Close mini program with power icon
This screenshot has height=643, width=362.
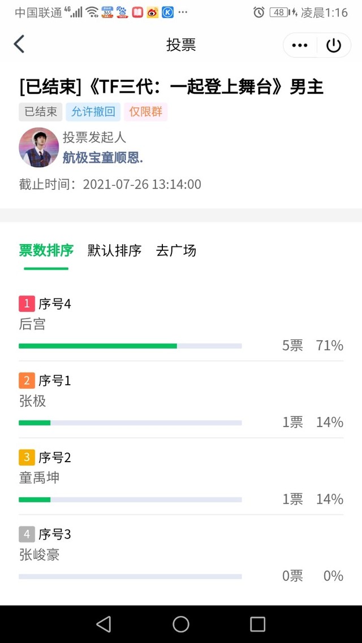(x=334, y=45)
